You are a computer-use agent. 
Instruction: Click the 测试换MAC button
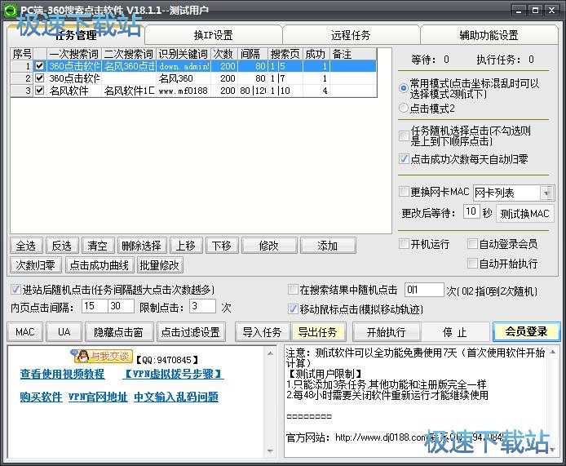click(525, 214)
